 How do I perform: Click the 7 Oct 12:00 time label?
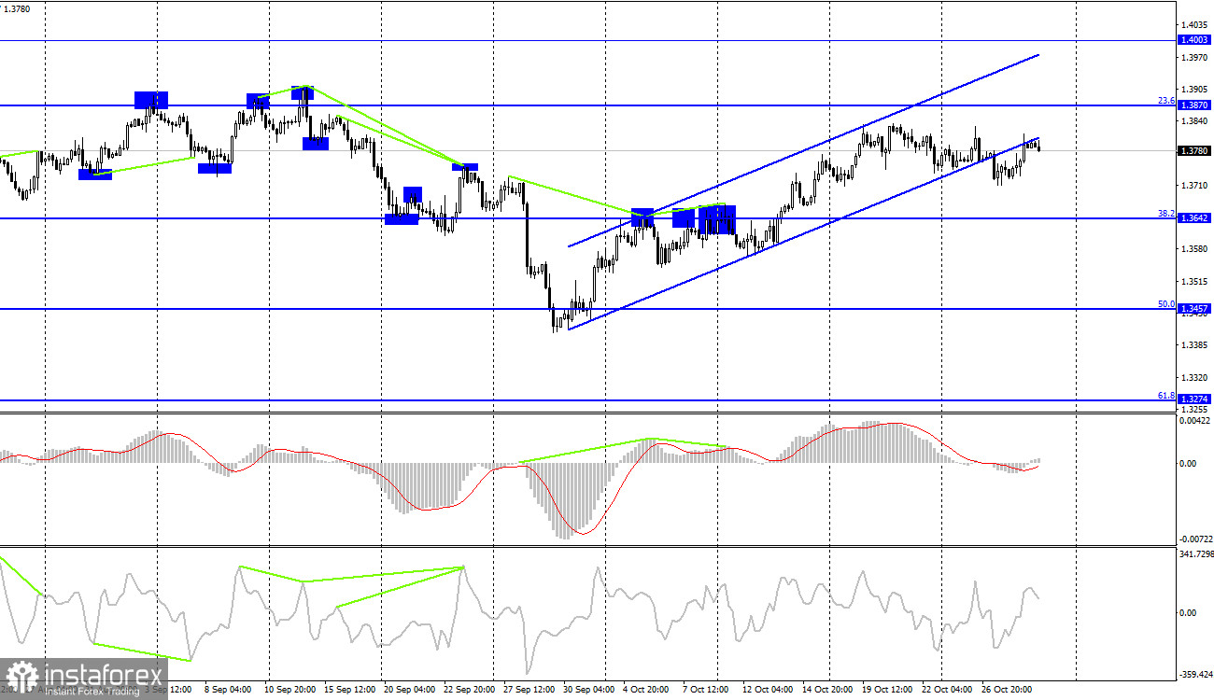click(x=708, y=690)
